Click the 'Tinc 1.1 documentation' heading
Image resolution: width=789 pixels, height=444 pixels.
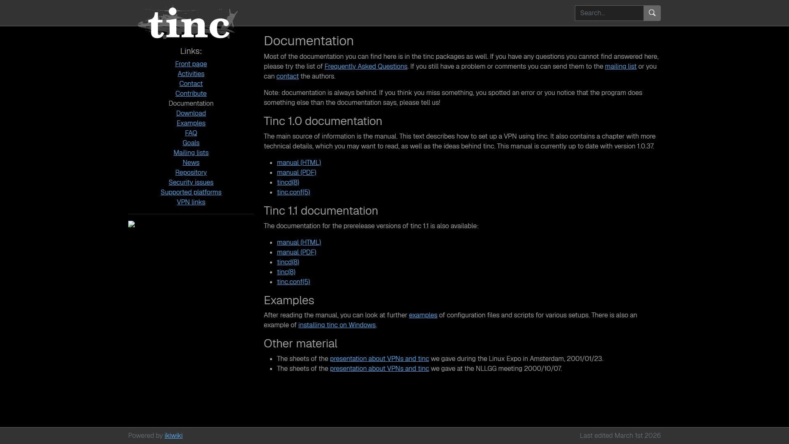pyautogui.click(x=321, y=210)
